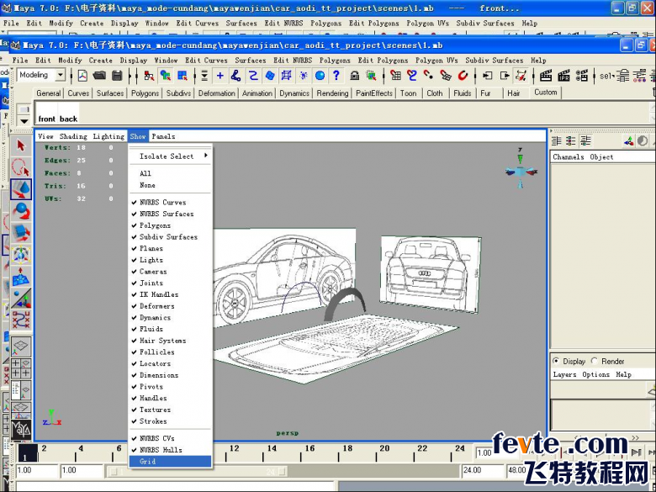Open Channels menu in Channel Box
This screenshot has height=492, width=656.
coord(569,157)
